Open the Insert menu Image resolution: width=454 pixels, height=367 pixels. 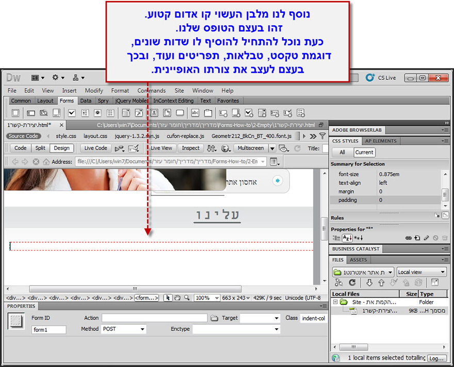tap(69, 91)
